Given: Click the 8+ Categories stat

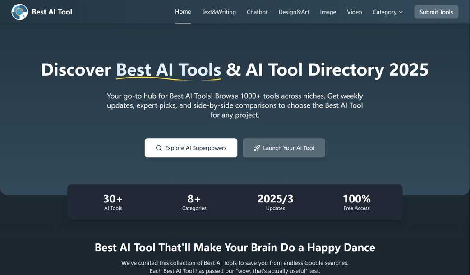Looking at the screenshot, I should [194, 201].
